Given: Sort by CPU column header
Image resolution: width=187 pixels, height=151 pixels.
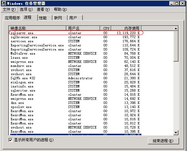Looking at the screenshot, I should (x=106, y=28).
